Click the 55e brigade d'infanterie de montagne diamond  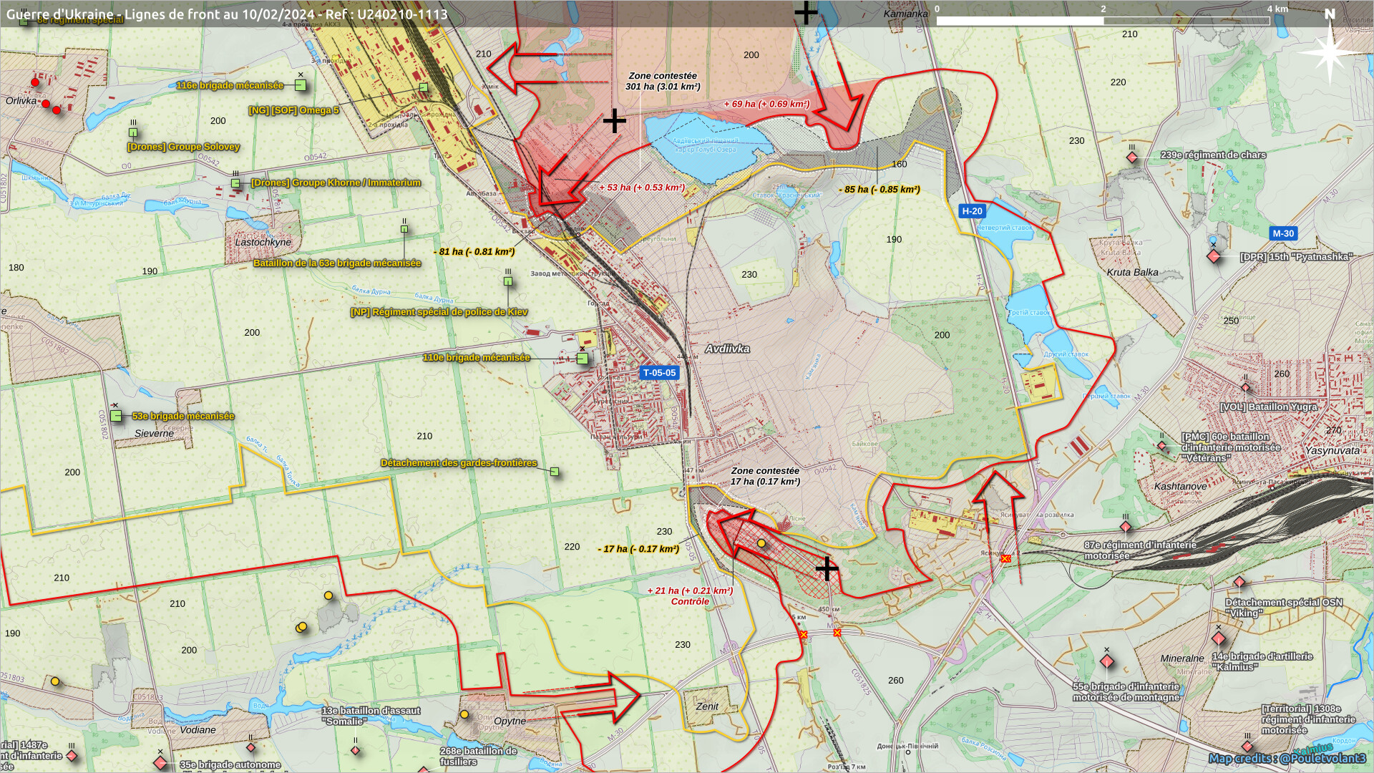1106,662
